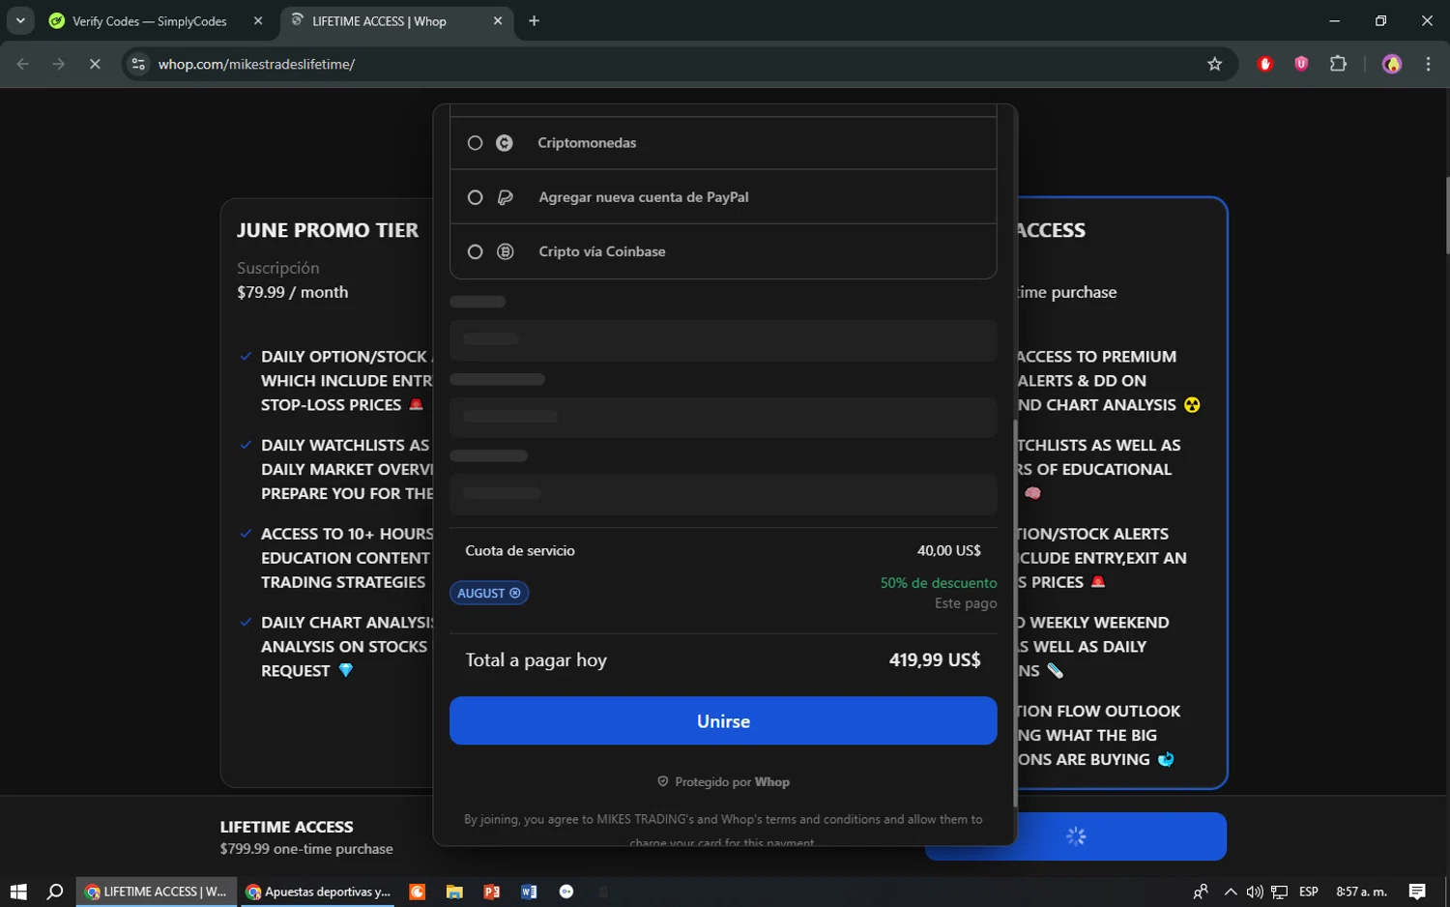Open Windows taskbar search
The image size is (1450, 907).
pos(55,892)
